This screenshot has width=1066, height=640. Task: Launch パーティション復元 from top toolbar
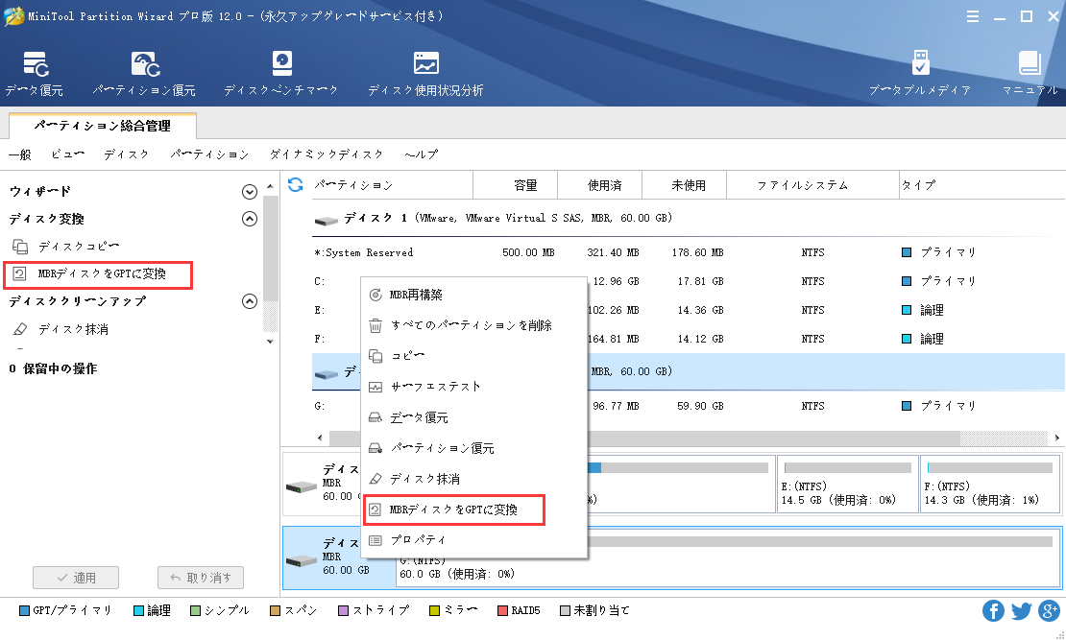tap(144, 73)
